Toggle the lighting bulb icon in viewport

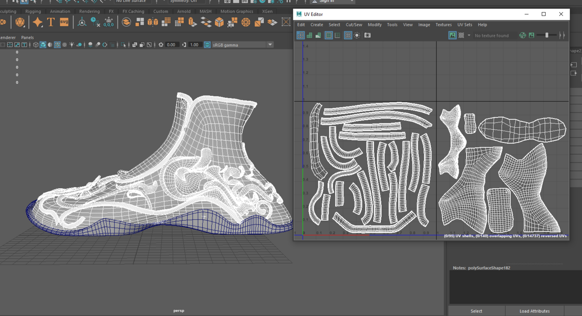(x=72, y=45)
